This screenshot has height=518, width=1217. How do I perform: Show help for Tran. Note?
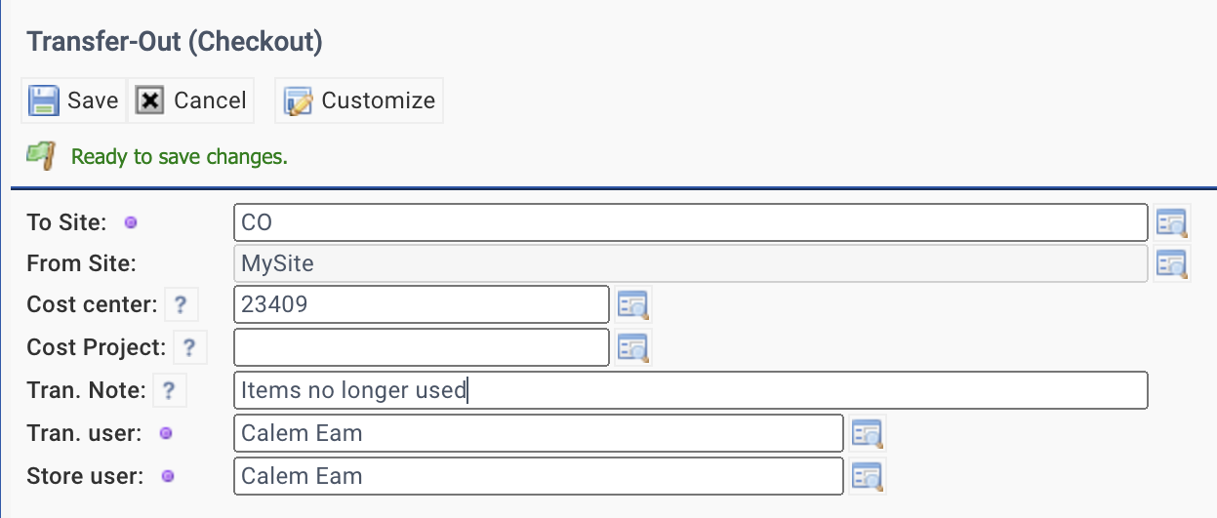click(169, 391)
